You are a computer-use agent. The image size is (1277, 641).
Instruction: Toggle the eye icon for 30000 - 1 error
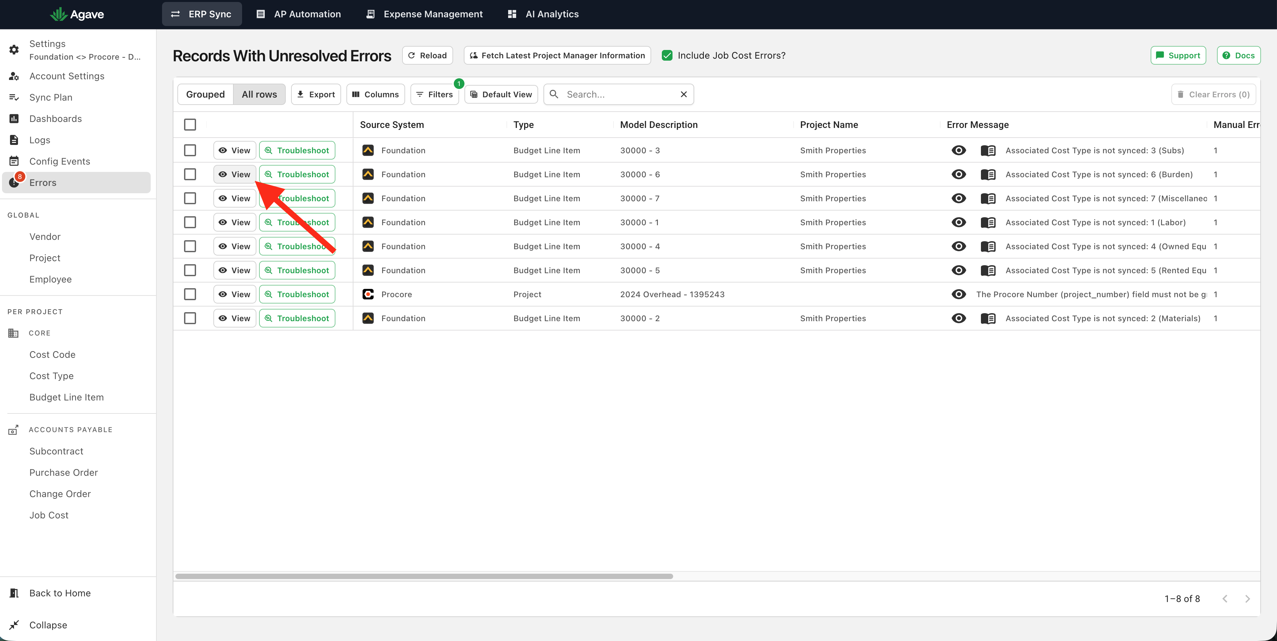pos(959,223)
